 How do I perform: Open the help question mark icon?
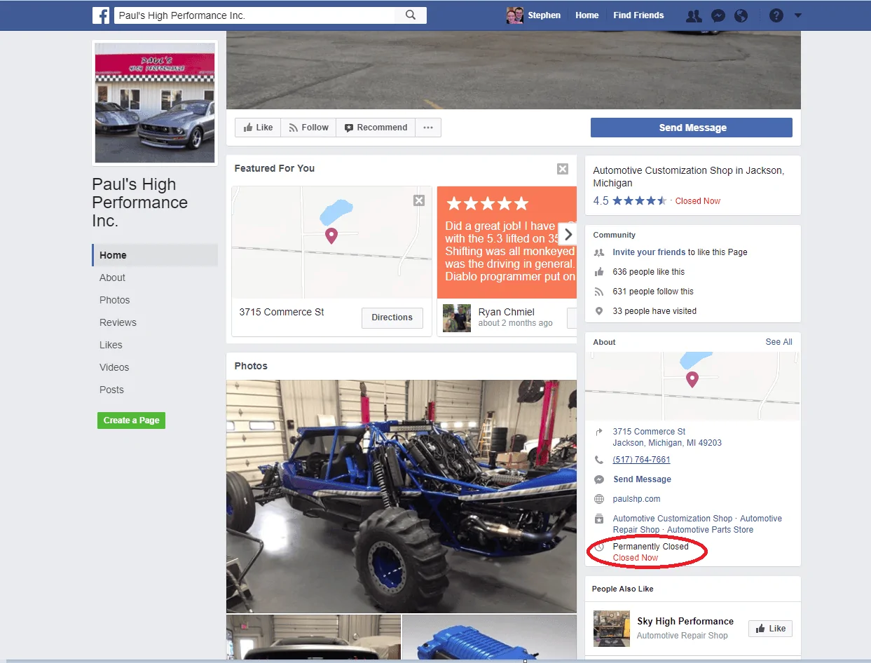pyautogui.click(x=776, y=15)
